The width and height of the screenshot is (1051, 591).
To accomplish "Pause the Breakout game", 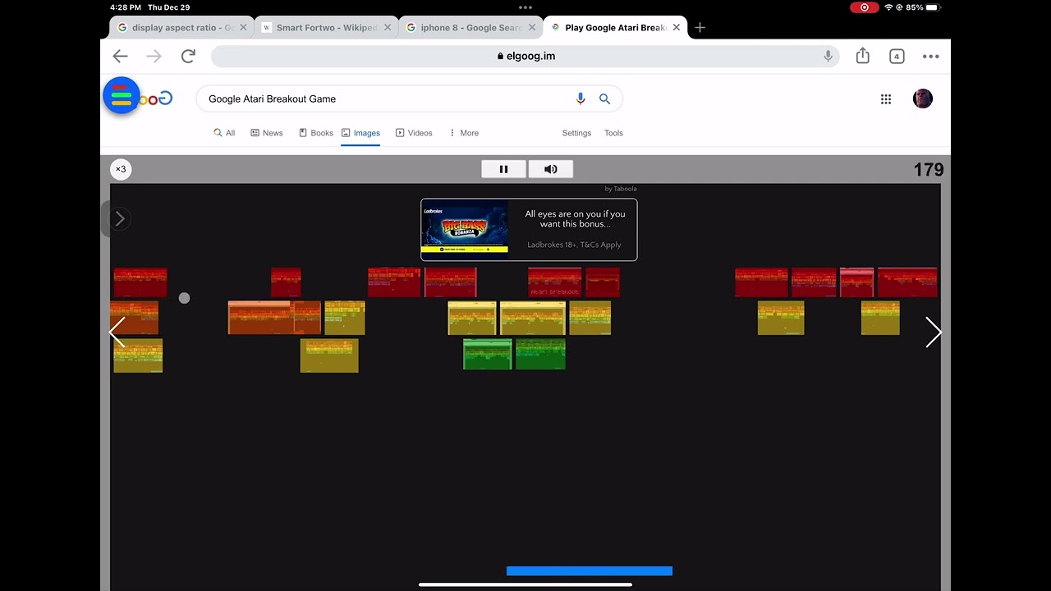I will coord(503,169).
